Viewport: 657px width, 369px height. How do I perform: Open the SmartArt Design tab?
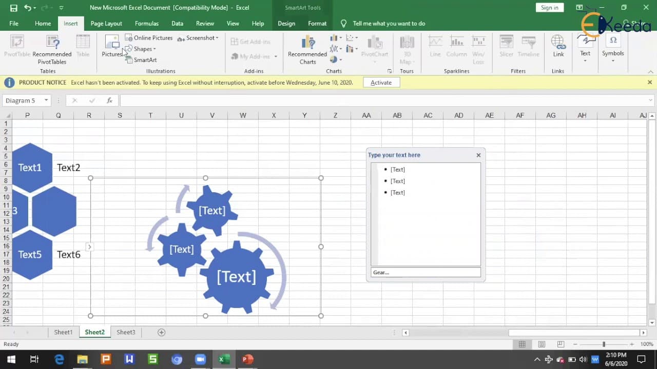coord(286,24)
